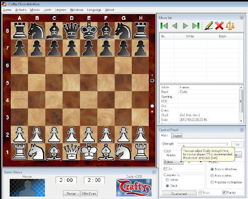This screenshot has height=199, width=248.
Task: Select the white king on E1
Action: pyautogui.click(x=89, y=151)
